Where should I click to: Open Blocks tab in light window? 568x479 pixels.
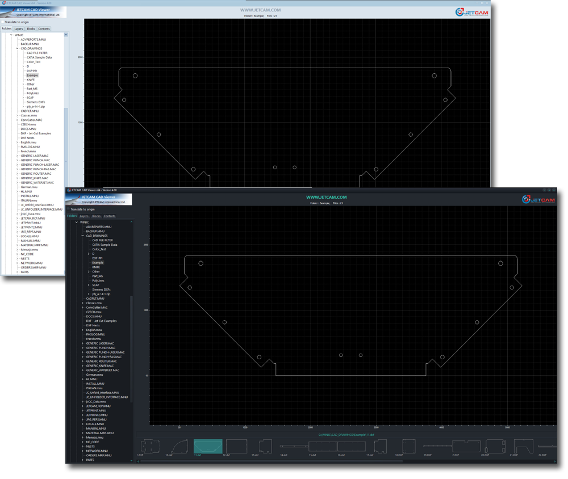(x=31, y=28)
